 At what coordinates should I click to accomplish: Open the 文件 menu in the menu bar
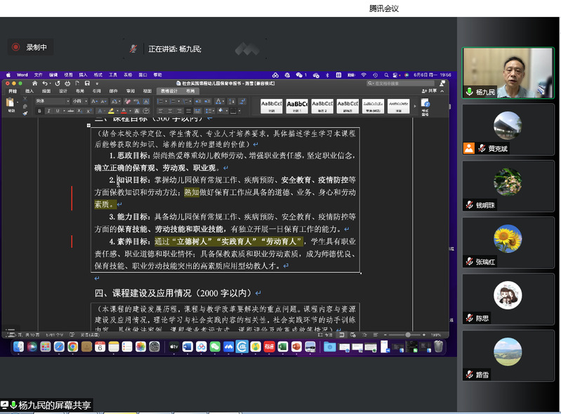pyautogui.click(x=38, y=75)
